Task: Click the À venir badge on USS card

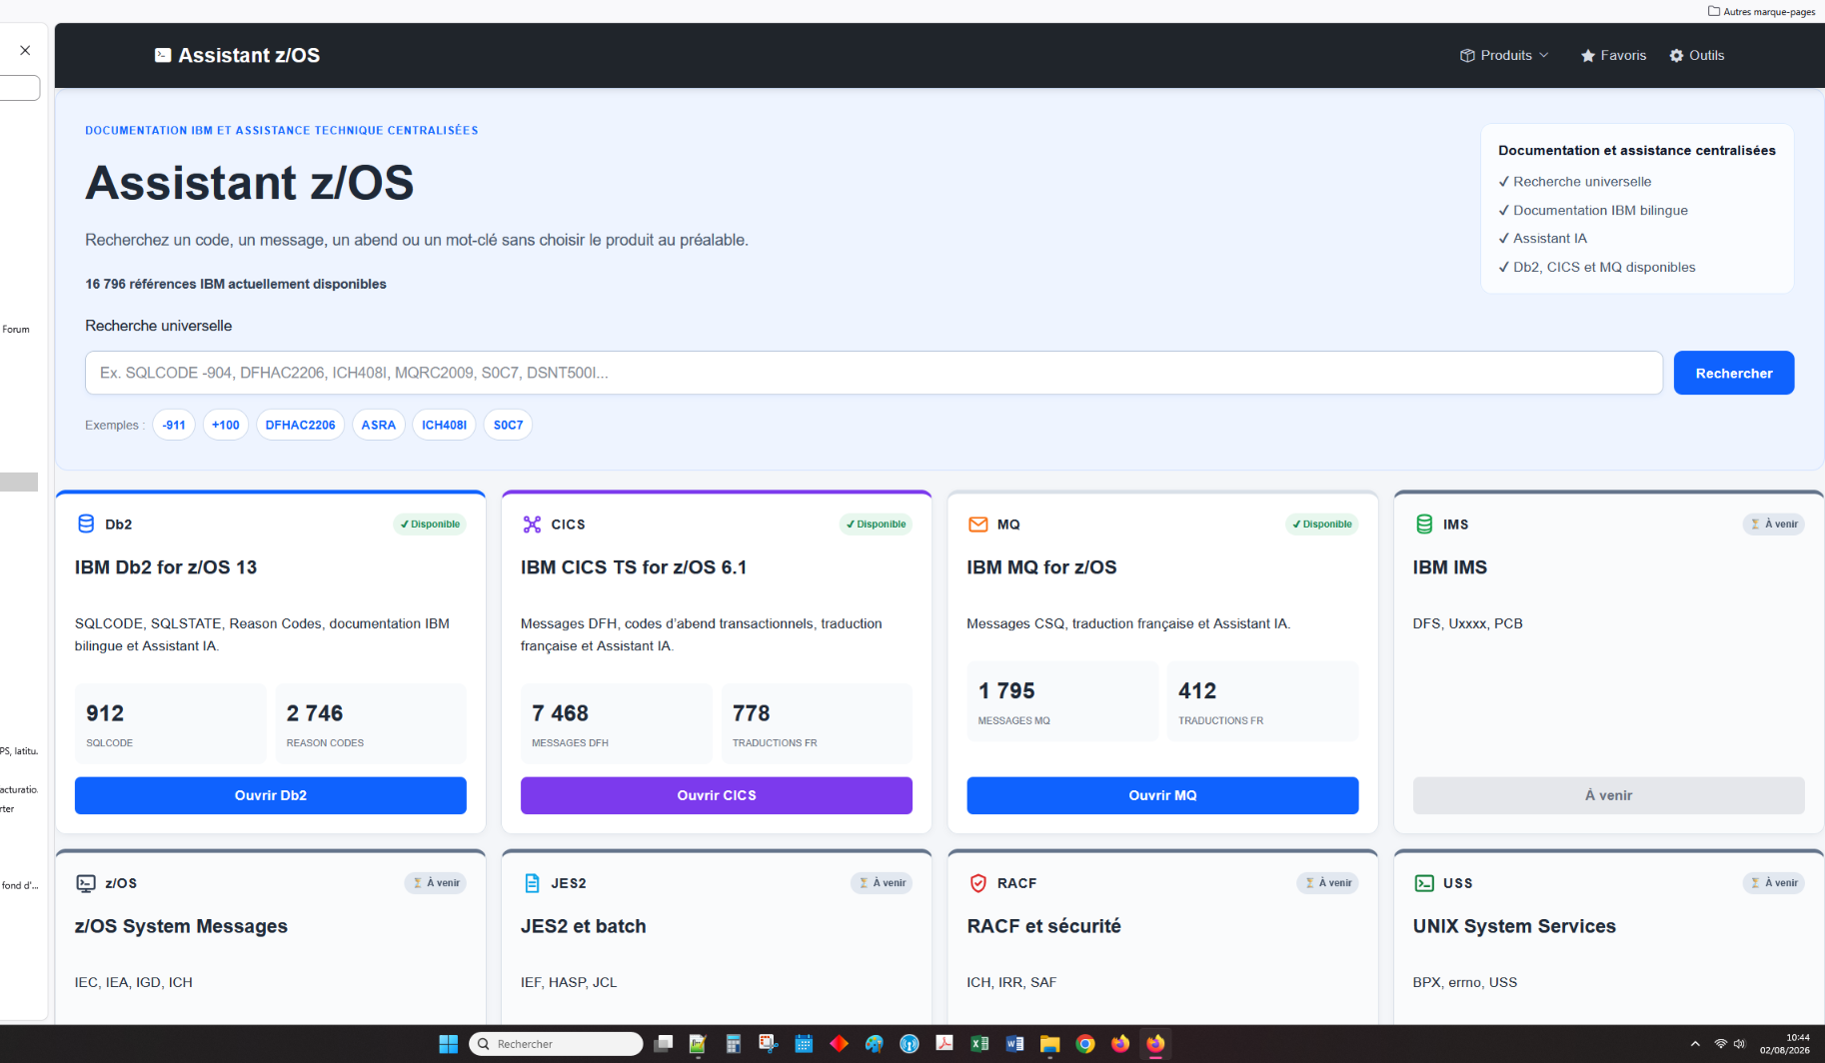Action: point(1774,883)
